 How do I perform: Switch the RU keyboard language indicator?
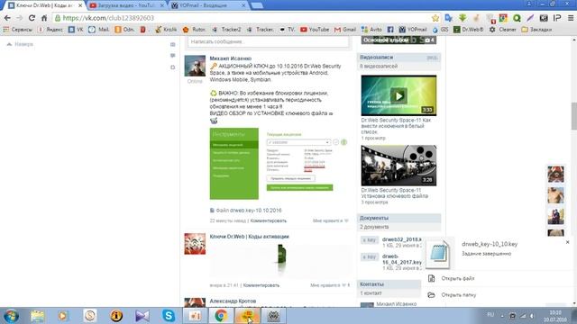pos(490,315)
